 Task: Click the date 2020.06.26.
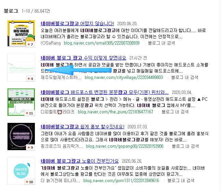point(132,161)
